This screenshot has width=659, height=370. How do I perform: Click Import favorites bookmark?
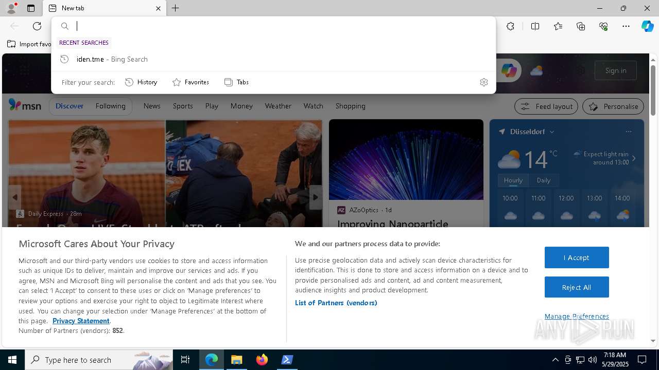point(29,44)
